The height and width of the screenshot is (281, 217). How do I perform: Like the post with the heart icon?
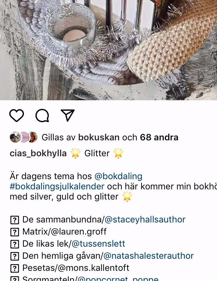click(17, 116)
